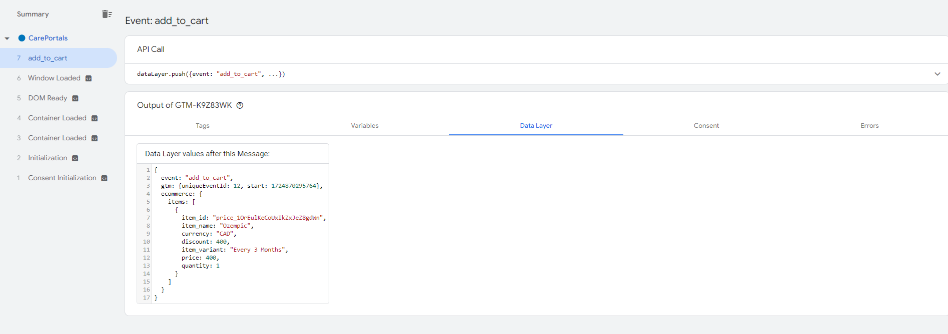The width and height of the screenshot is (948, 334).
Task: Click icon beside Container Loaded event 3
Action: click(95, 138)
